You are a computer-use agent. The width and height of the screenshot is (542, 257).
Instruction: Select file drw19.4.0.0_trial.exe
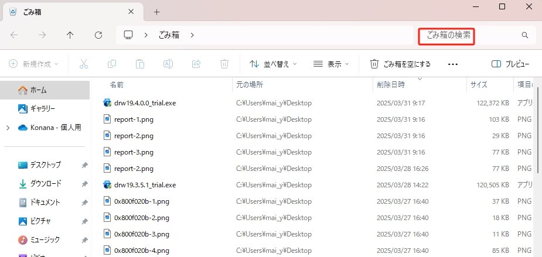[145, 102]
